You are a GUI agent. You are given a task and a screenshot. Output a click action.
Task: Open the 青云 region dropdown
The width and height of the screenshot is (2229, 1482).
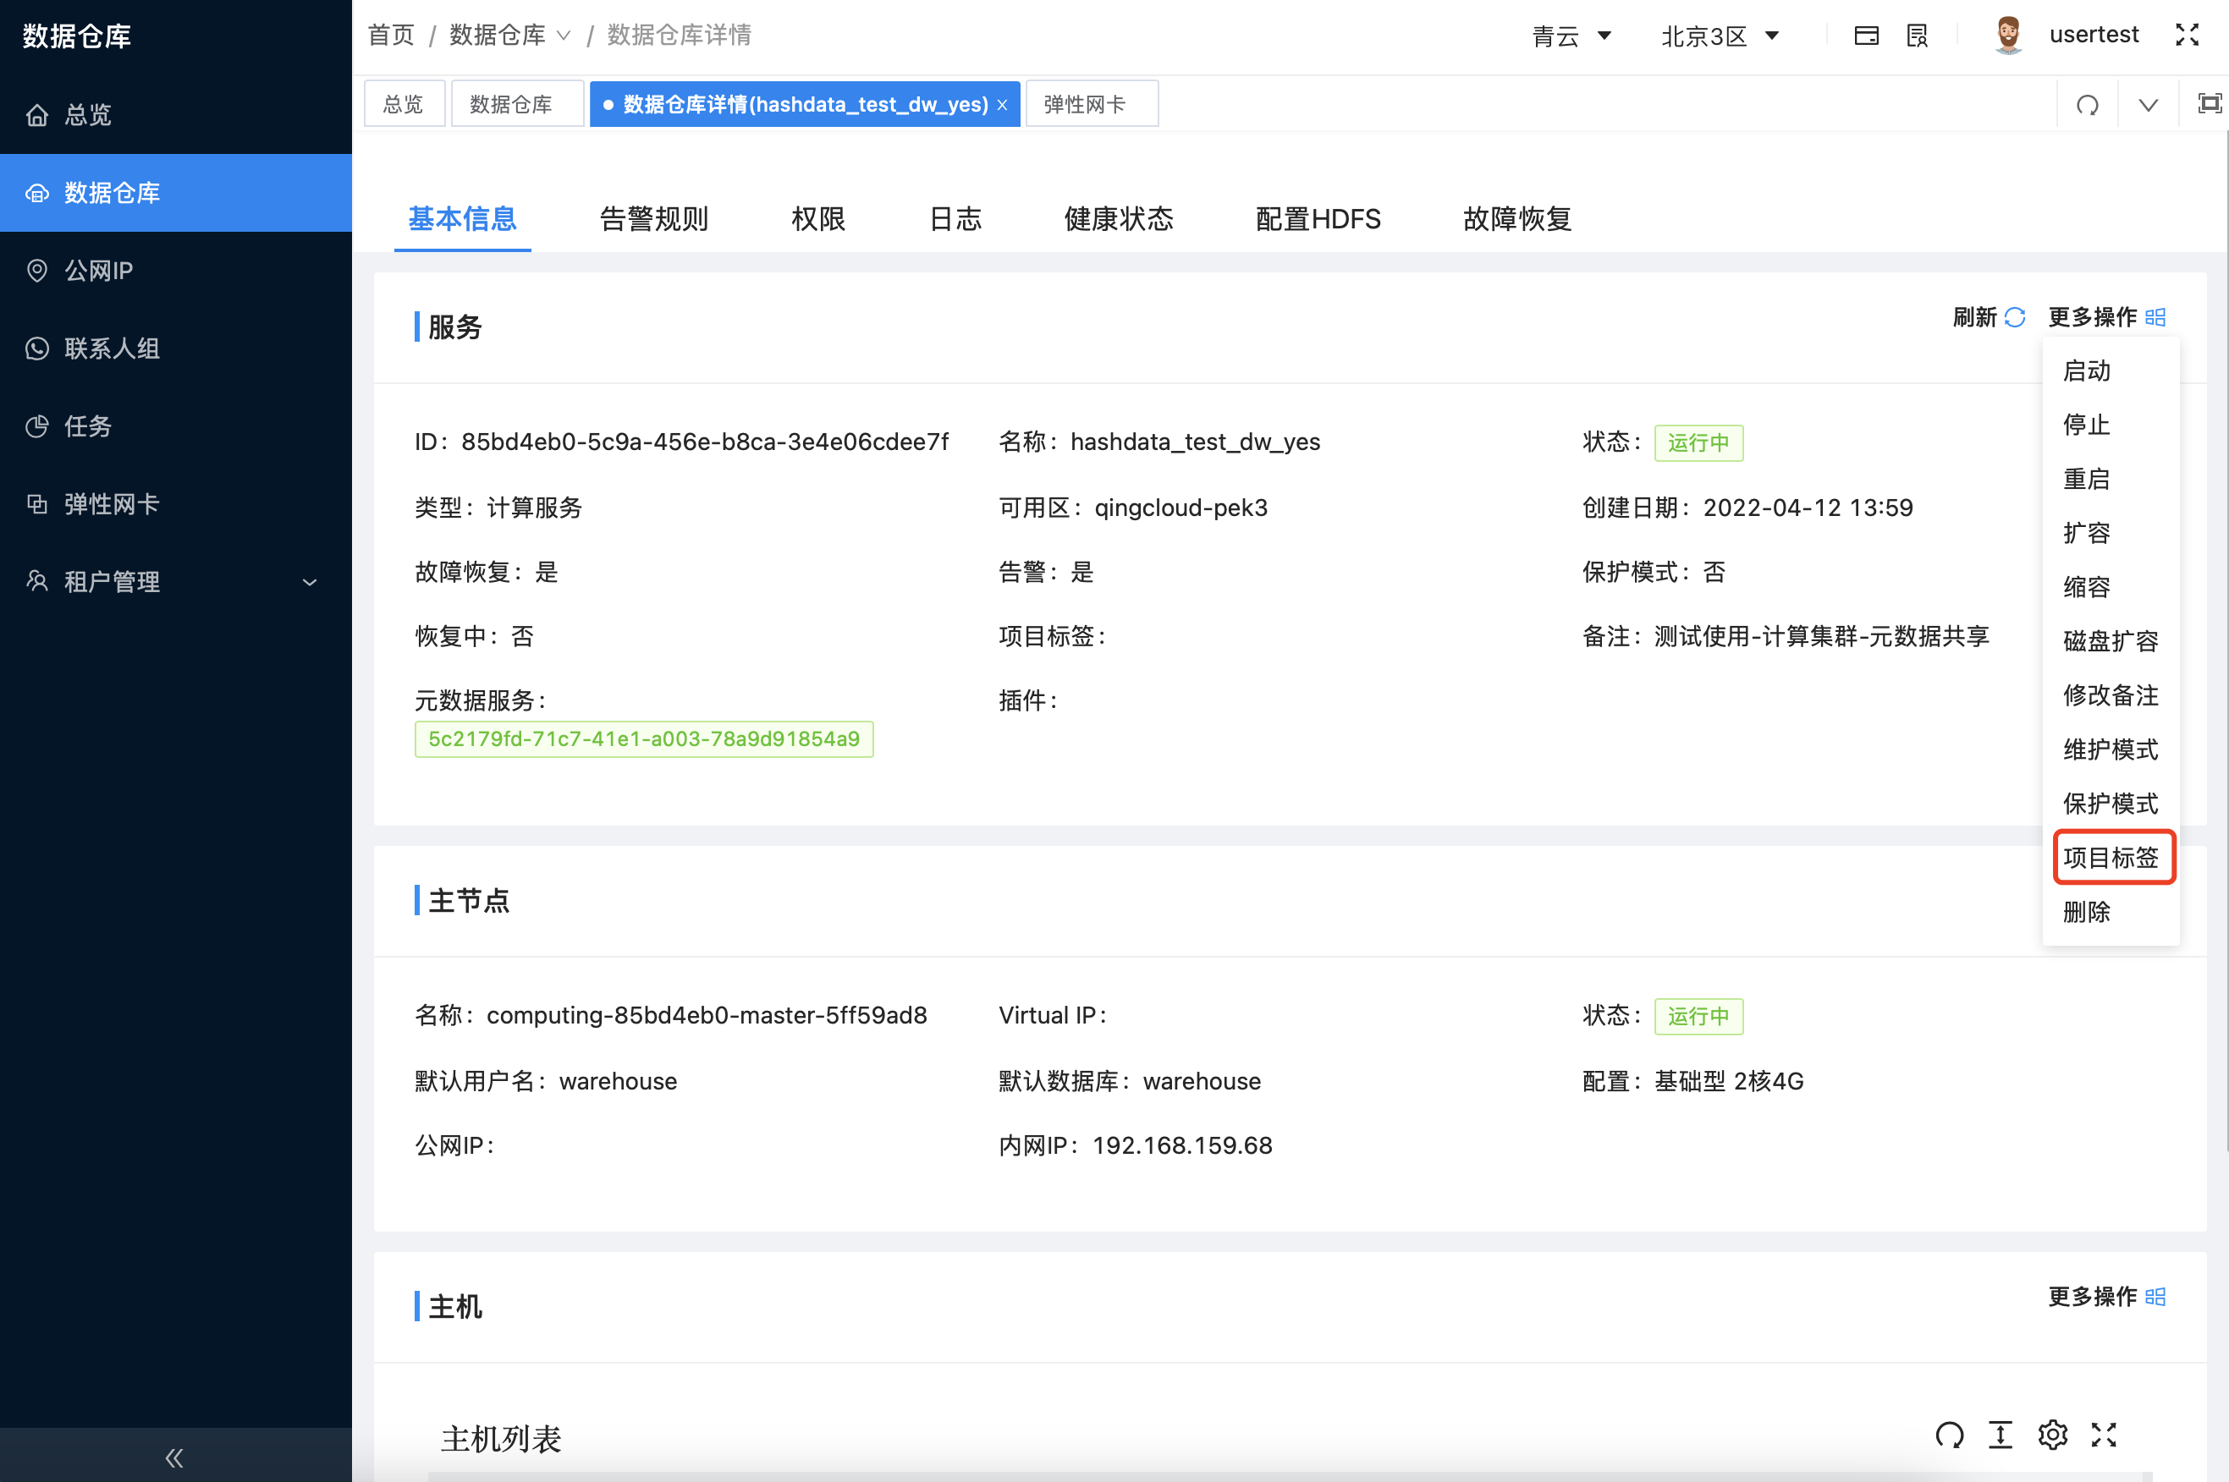pos(1571,35)
